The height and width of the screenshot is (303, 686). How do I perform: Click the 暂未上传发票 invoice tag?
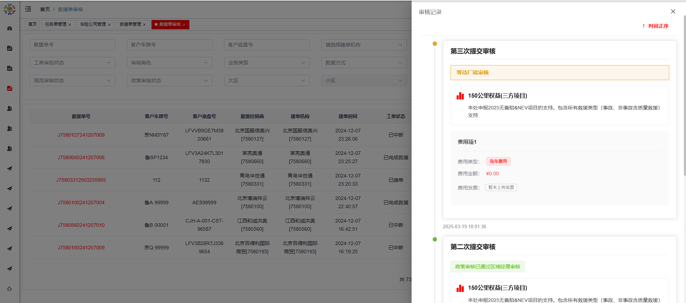(501, 187)
